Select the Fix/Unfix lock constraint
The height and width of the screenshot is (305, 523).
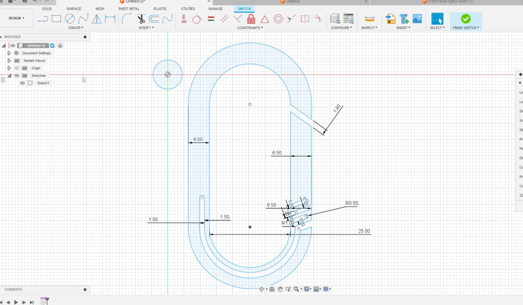pyautogui.click(x=251, y=19)
